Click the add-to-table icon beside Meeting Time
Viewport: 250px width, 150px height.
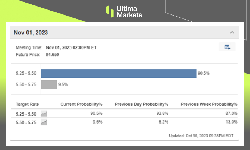point(227,47)
